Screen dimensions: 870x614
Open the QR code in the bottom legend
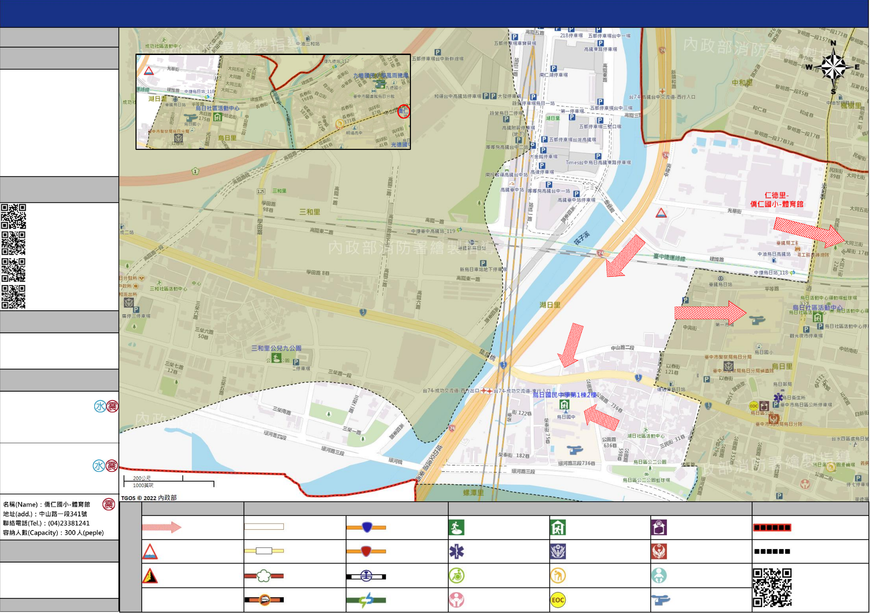tap(772, 588)
